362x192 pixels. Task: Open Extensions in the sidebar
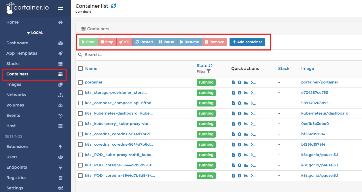(x=35, y=147)
